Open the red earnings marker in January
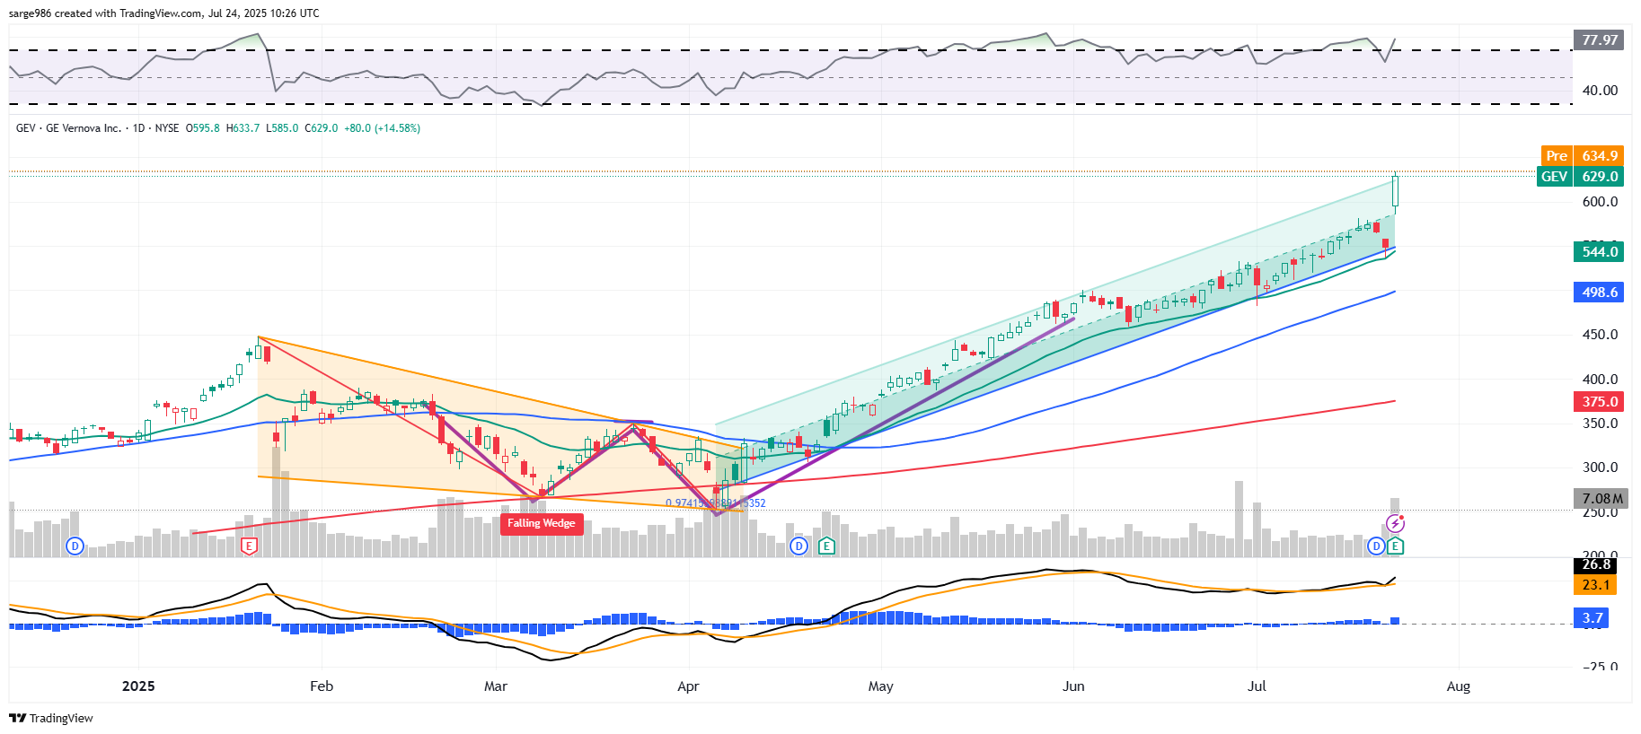 click(x=250, y=546)
